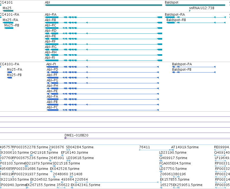Click the 2903676 EST label
The height and width of the screenshot is (189, 230).
tap(56, 147)
